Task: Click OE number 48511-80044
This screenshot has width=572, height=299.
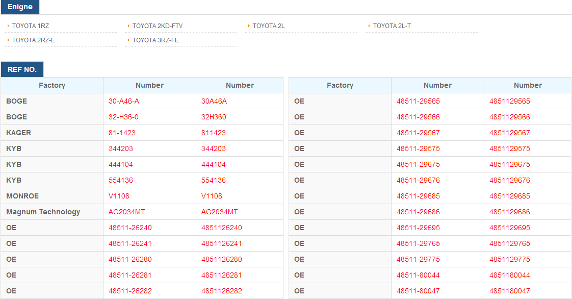Action: (x=418, y=275)
